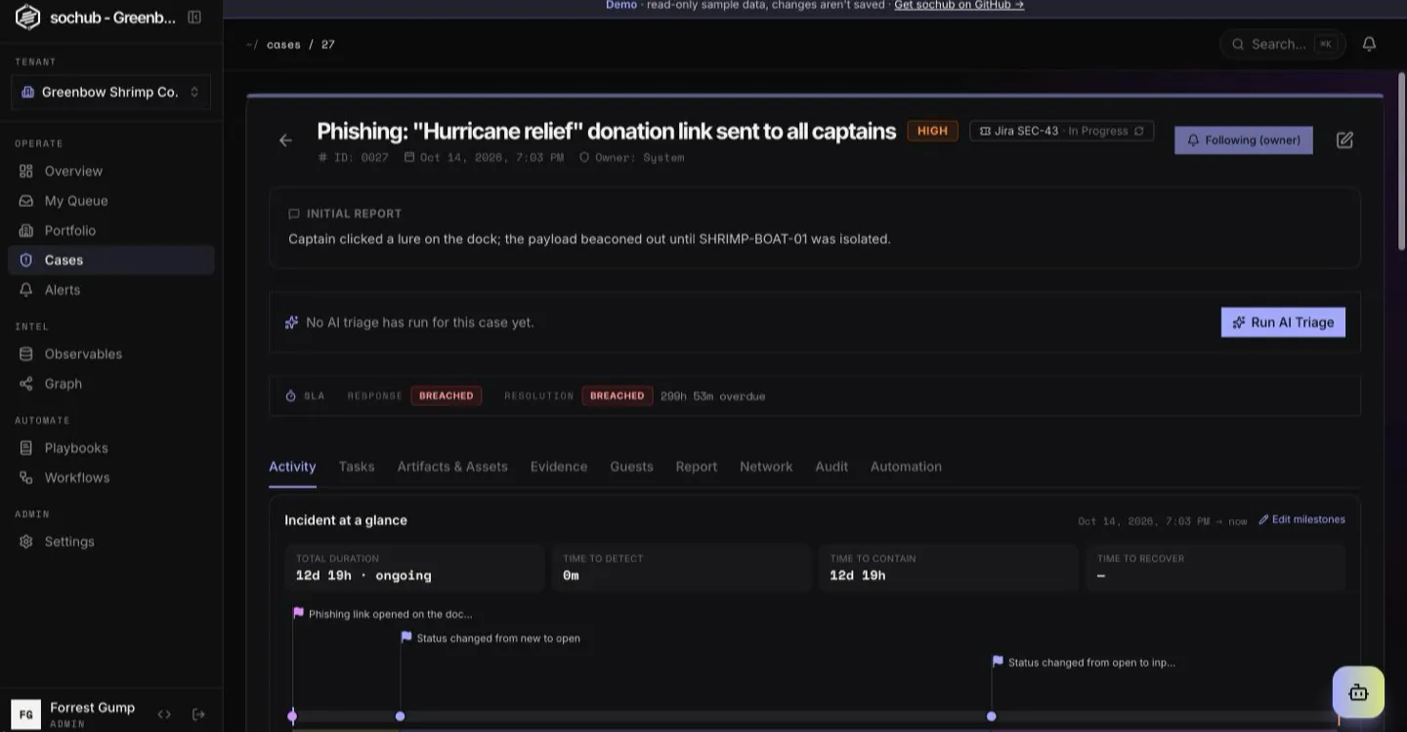The width and height of the screenshot is (1407, 732).
Task: Open Cases in sidebar
Action: pyautogui.click(x=111, y=261)
